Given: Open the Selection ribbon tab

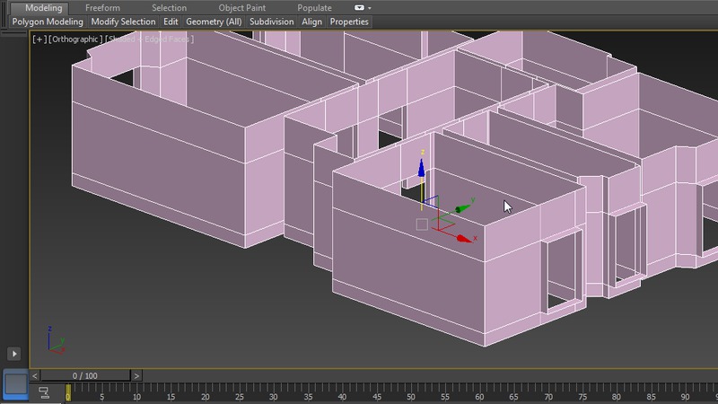Looking at the screenshot, I should coord(169,7).
